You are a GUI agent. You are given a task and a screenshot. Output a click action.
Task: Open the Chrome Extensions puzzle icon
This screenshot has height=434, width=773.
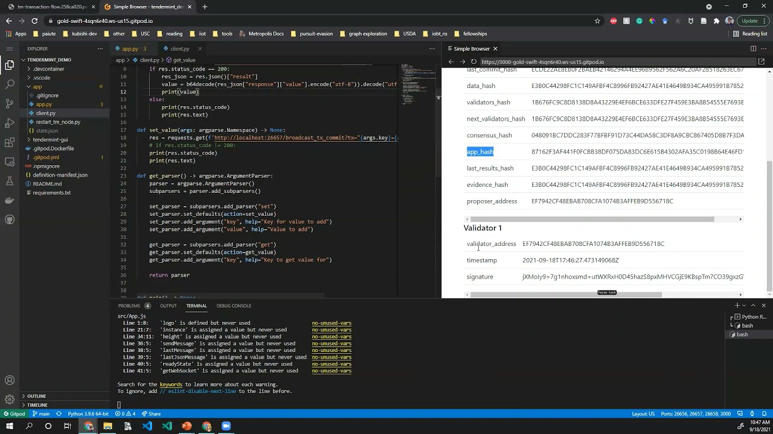tap(716, 20)
